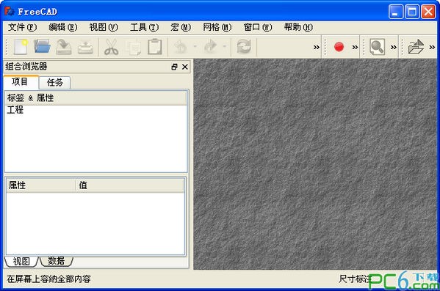This screenshot has height=291, width=440.
Task: Click the Undo arrow icon
Action: 180,47
